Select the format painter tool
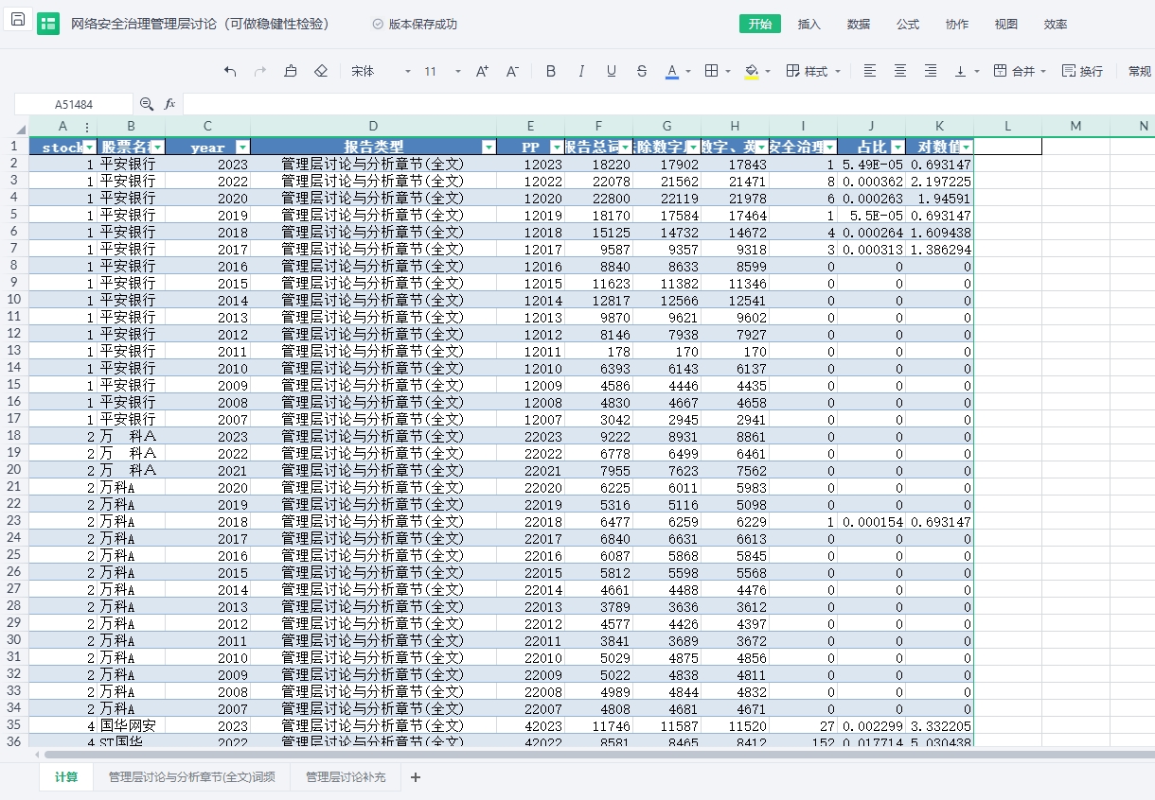The height and width of the screenshot is (800, 1155). coord(291,71)
